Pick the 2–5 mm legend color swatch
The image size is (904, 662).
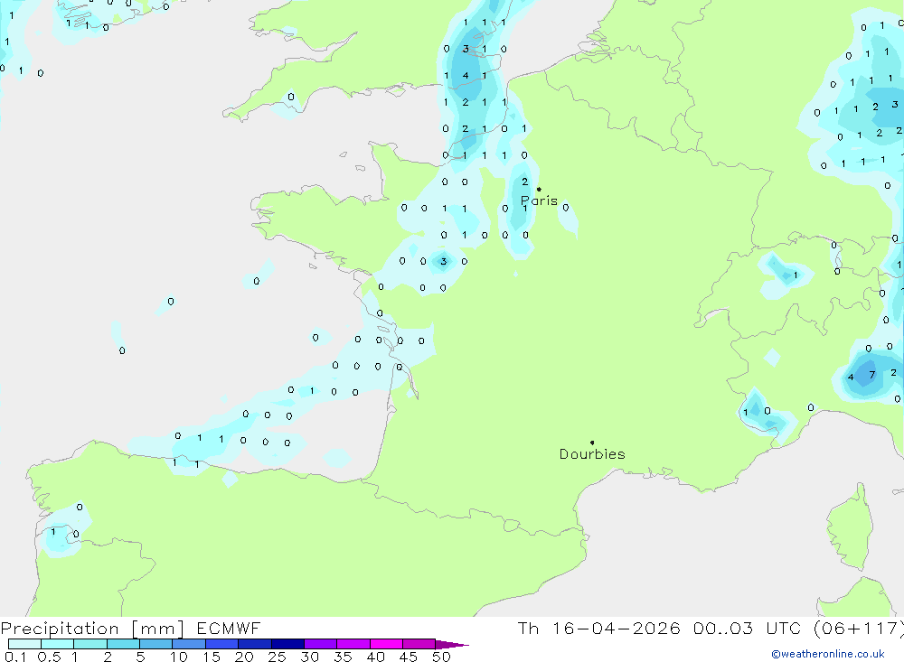123,644
